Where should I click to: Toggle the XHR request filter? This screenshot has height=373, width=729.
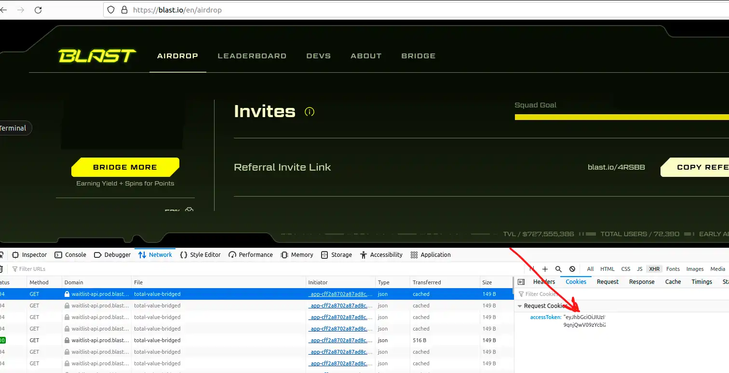pos(654,269)
